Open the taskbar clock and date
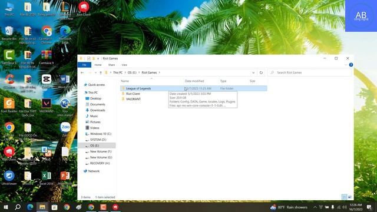Viewport: 377px width, 212px height. (356, 207)
